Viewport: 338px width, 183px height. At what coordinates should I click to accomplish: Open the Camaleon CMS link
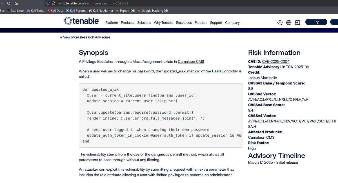click(191, 62)
